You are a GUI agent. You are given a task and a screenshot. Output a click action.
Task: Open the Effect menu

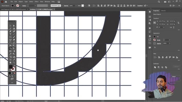pos(37,2)
